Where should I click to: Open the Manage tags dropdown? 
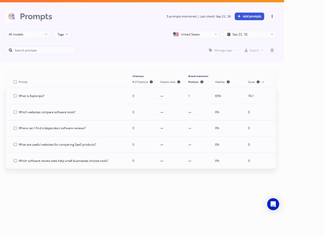point(222,50)
